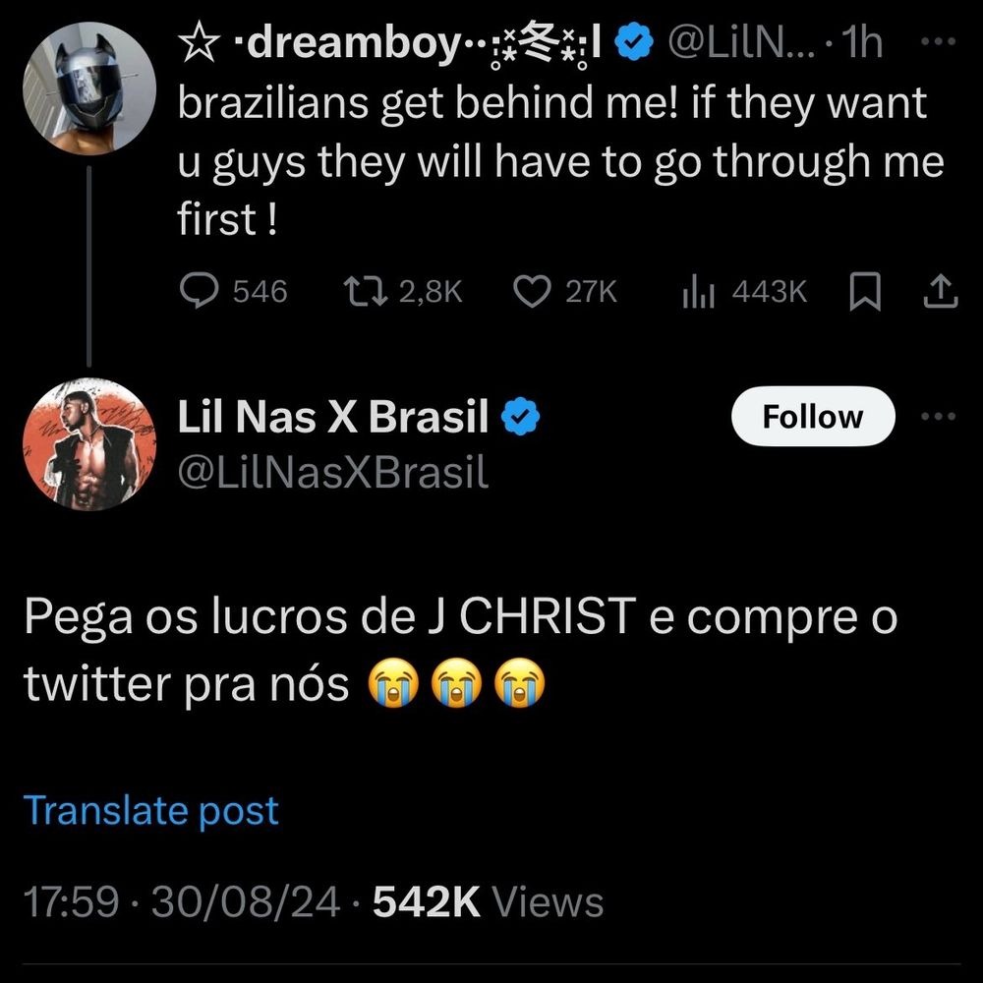Click the verified badge beside Lil Nas X Brasil

(x=520, y=416)
